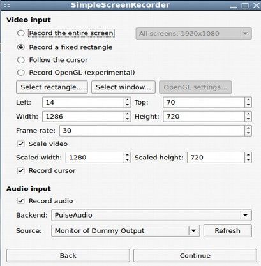
Task: Click into the Left value field
Action: 83,103
